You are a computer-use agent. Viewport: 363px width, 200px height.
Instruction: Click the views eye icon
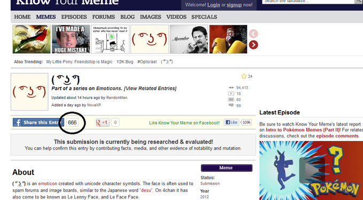point(231,88)
